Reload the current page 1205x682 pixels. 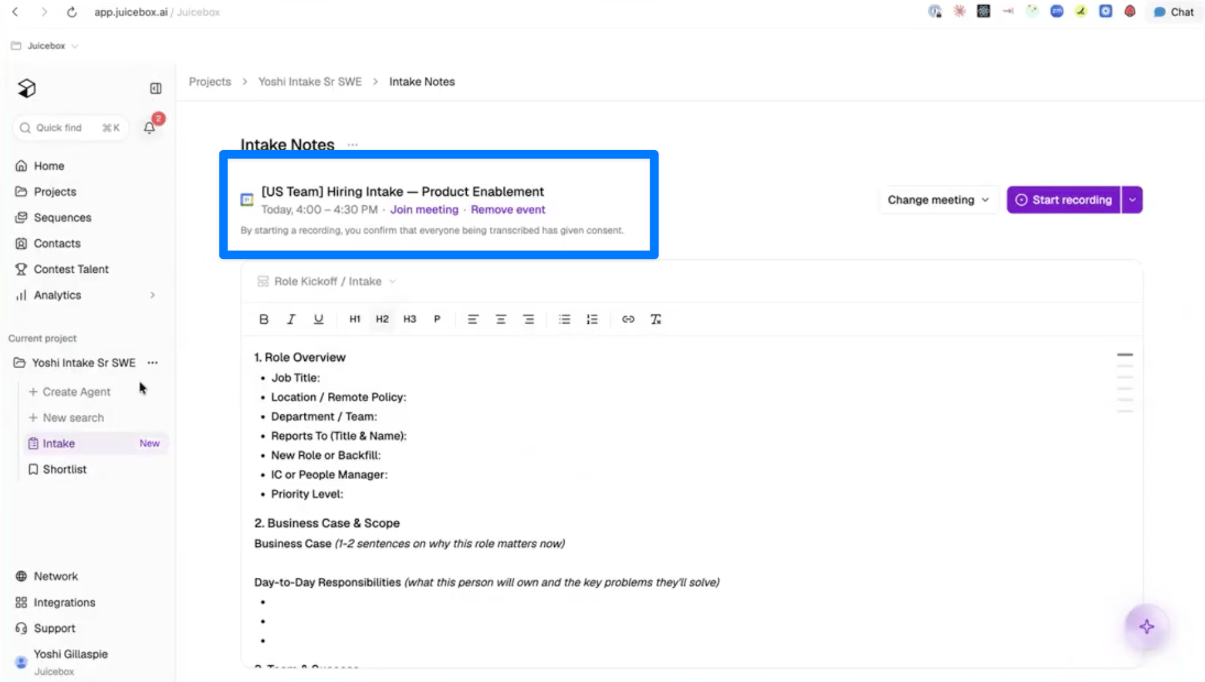(x=72, y=12)
